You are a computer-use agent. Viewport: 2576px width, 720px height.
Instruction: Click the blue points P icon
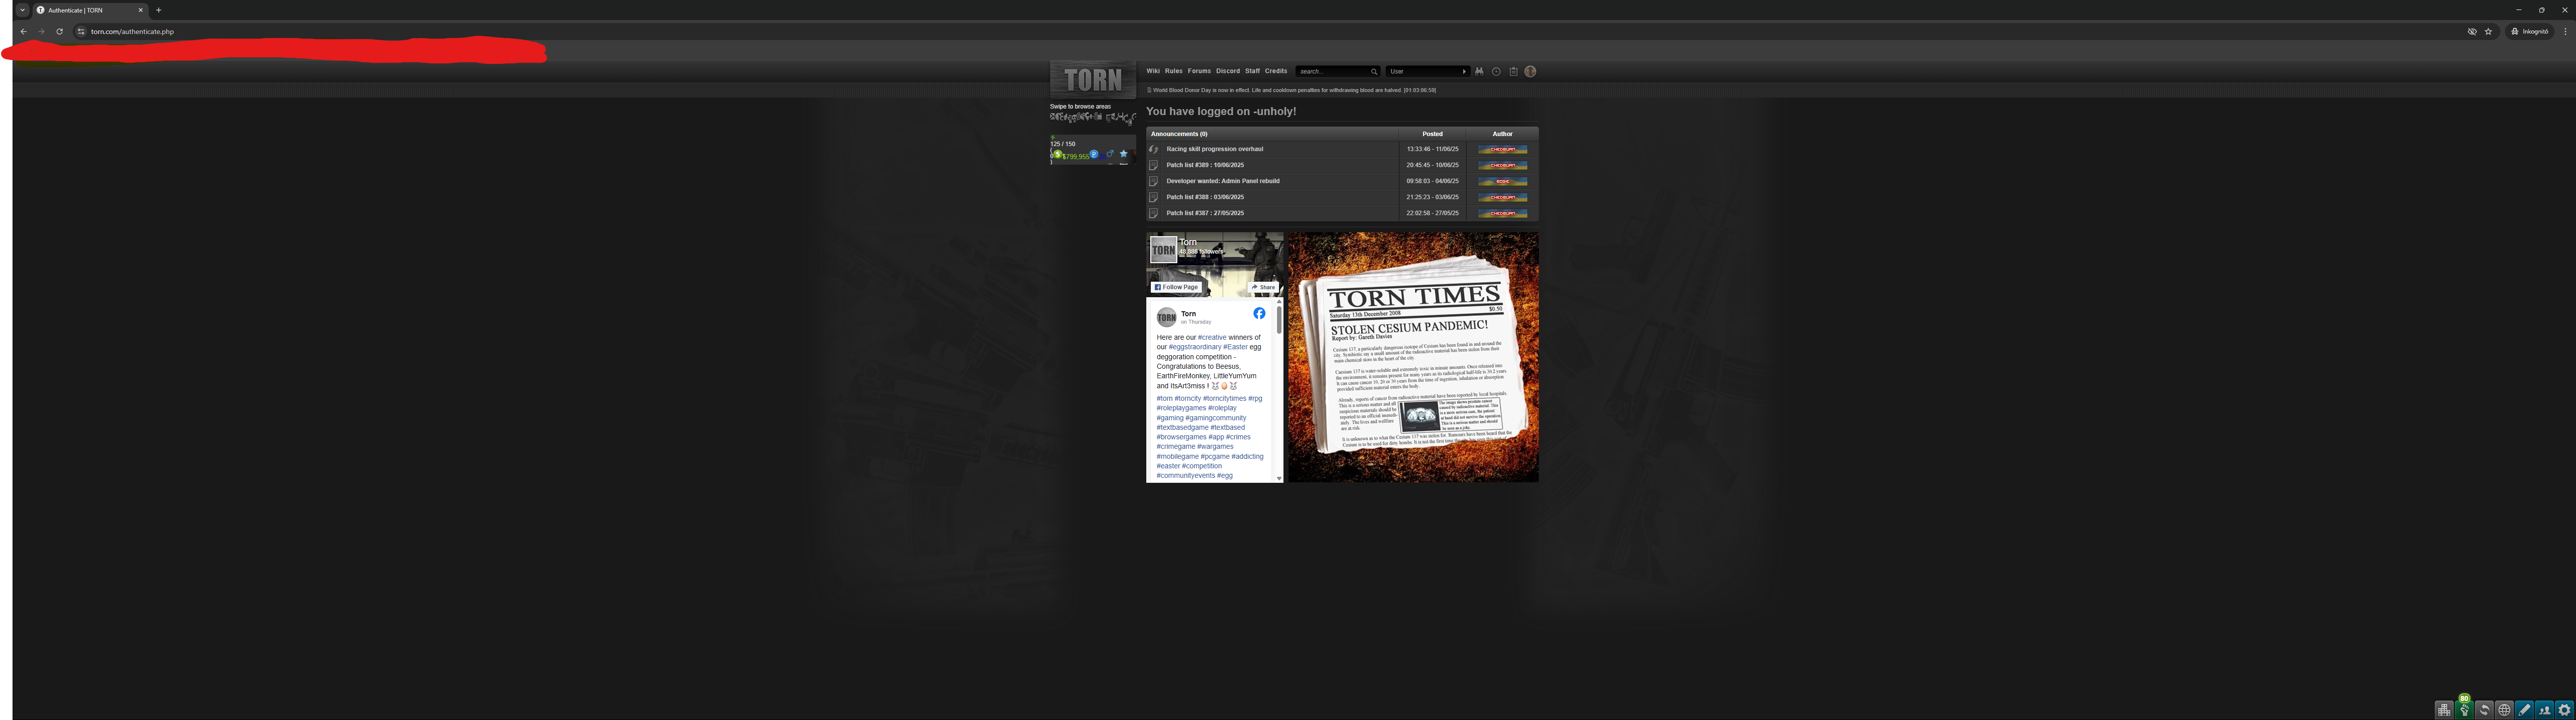click(x=1094, y=154)
